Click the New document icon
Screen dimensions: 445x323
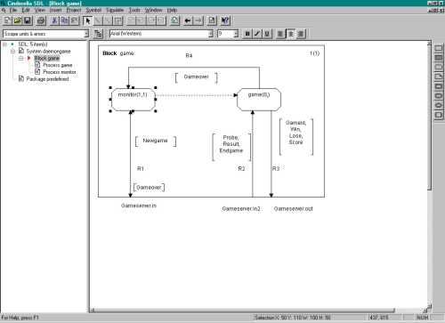[7, 20]
